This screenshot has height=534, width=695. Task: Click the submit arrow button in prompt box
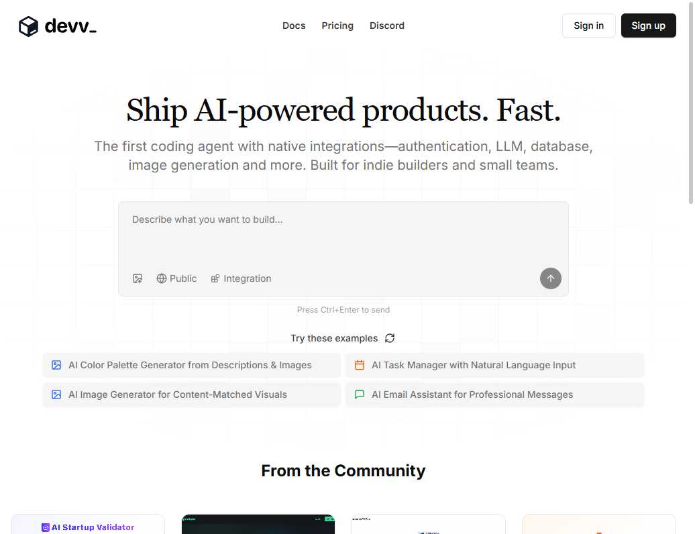[x=550, y=278]
